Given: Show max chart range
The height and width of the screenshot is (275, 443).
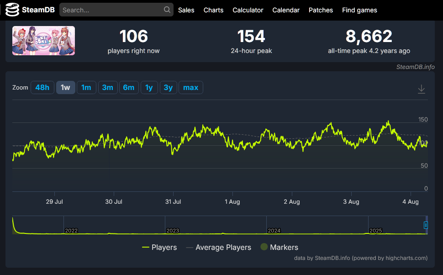Looking at the screenshot, I should pyautogui.click(x=191, y=88).
